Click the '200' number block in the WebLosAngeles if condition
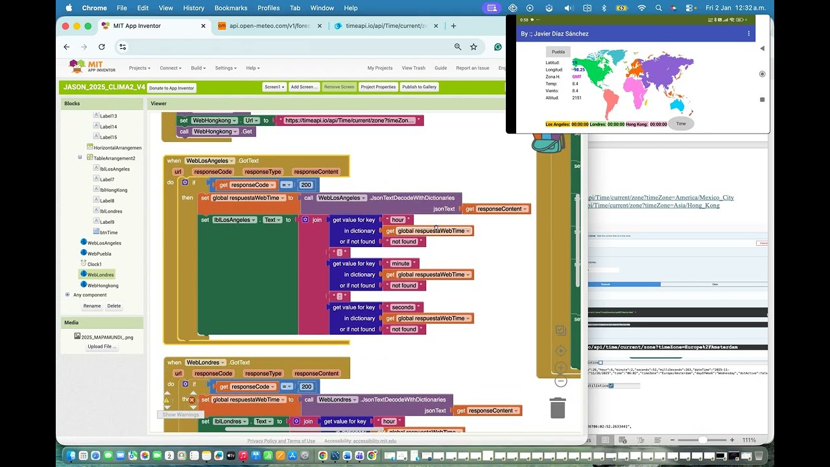 click(306, 185)
